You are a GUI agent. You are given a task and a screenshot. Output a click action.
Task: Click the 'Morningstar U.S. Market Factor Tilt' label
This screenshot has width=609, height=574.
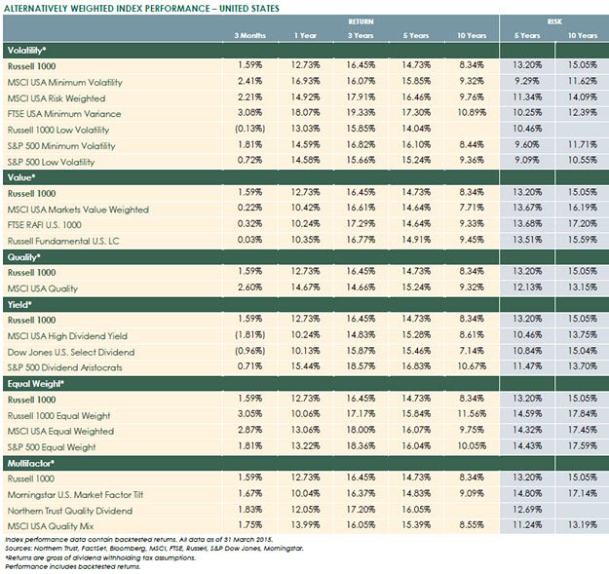[75, 495]
